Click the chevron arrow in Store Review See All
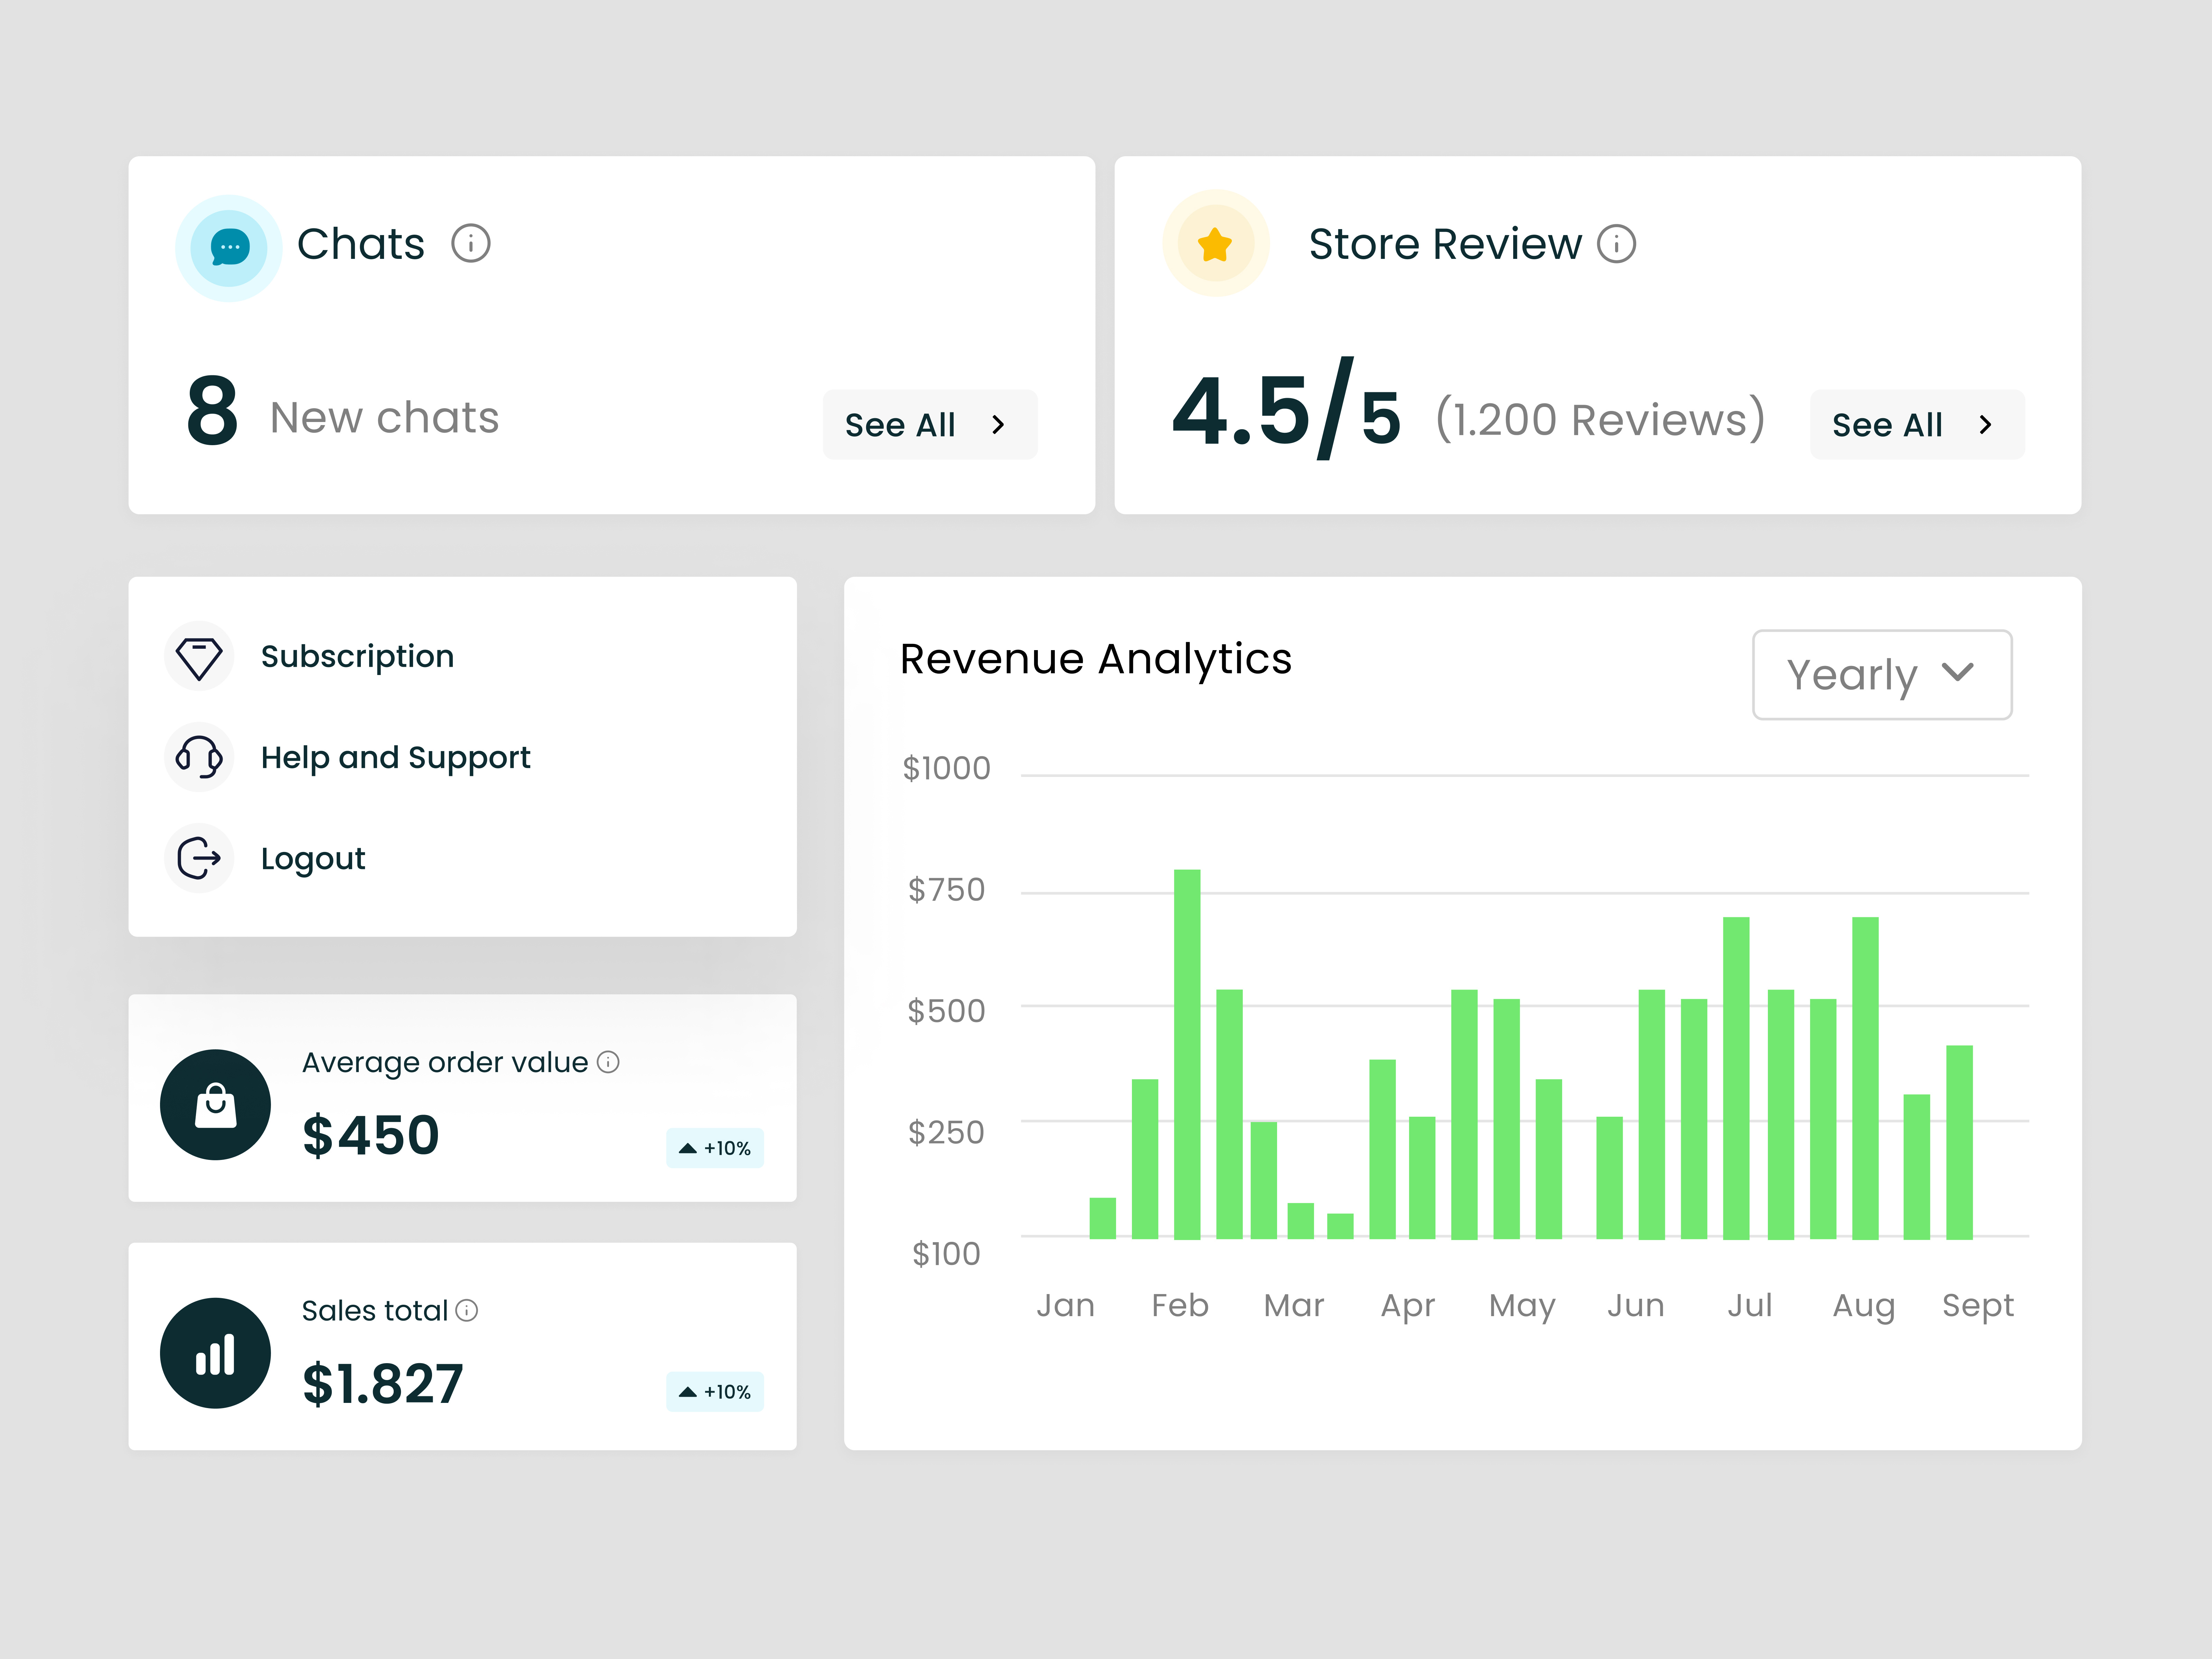The image size is (2212, 1659). pos(1985,425)
